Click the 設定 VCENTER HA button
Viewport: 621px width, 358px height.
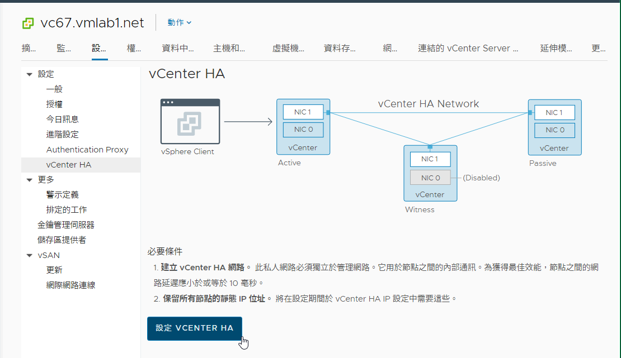point(195,328)
